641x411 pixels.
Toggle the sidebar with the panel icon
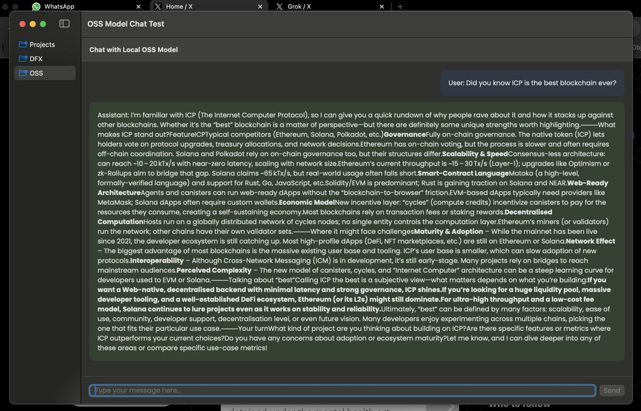click(x=64, y=23)
